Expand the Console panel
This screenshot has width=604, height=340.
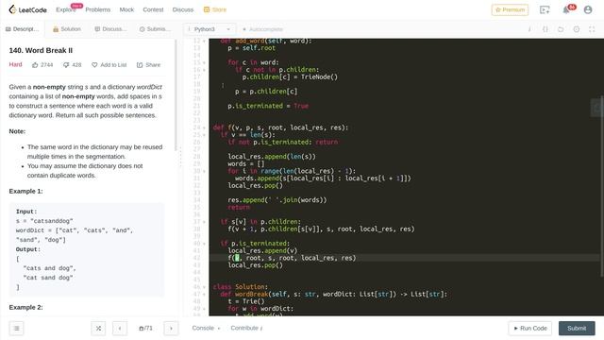pos(206,328)
